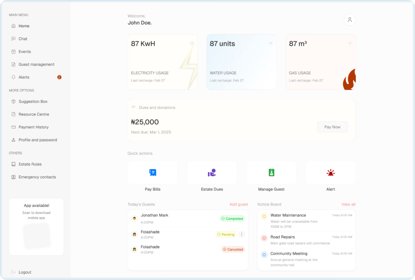Viewport: 415px width, 280px height.
Task: Toggle dues amount visibility eye icon
Action: coord(133,107)
